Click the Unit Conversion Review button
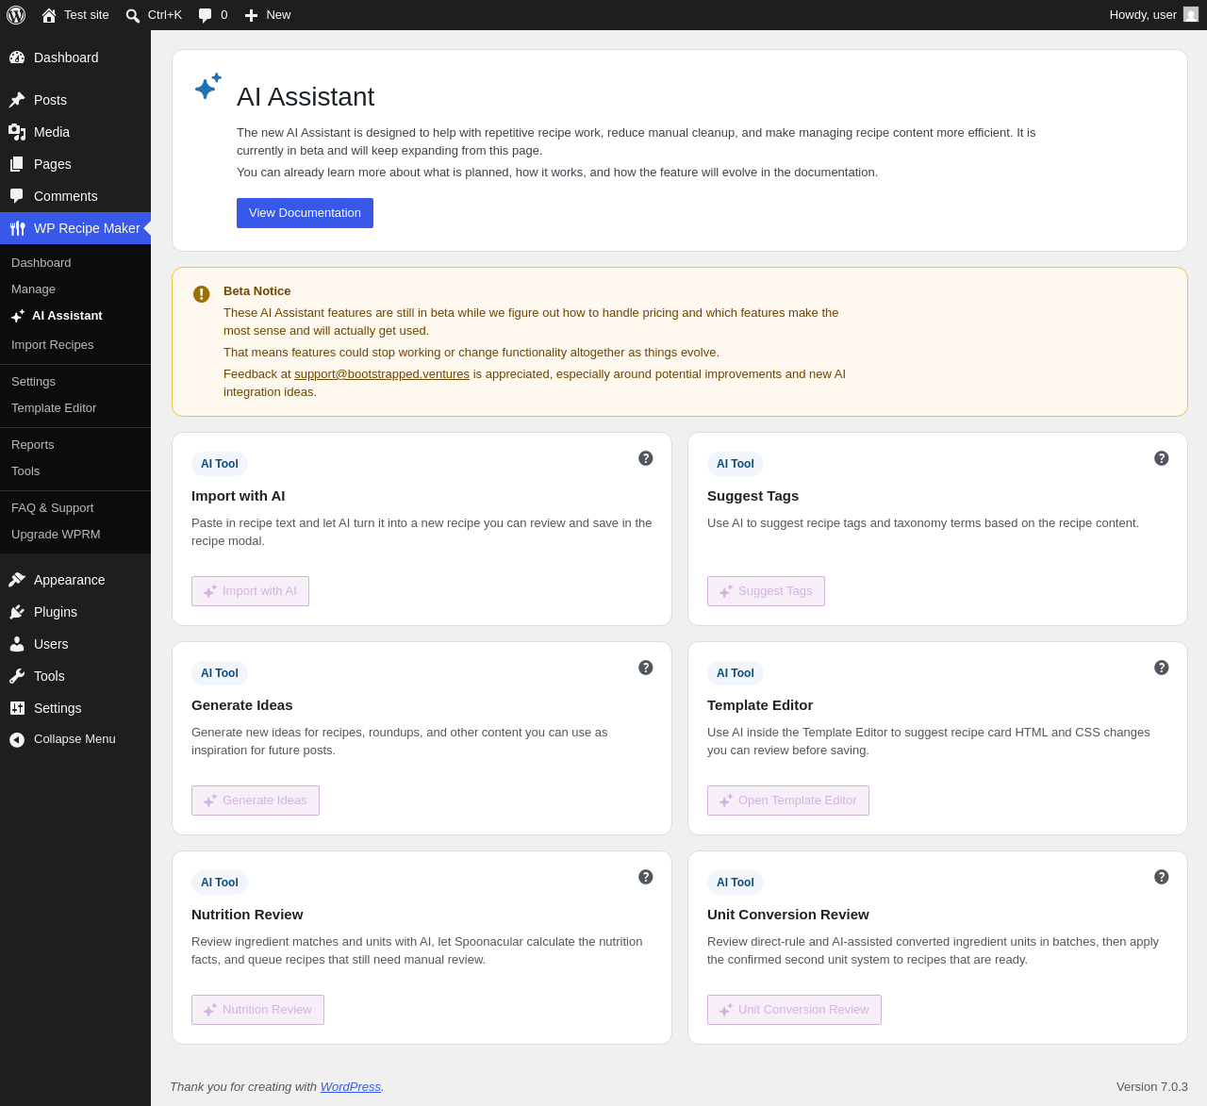 794,1010
